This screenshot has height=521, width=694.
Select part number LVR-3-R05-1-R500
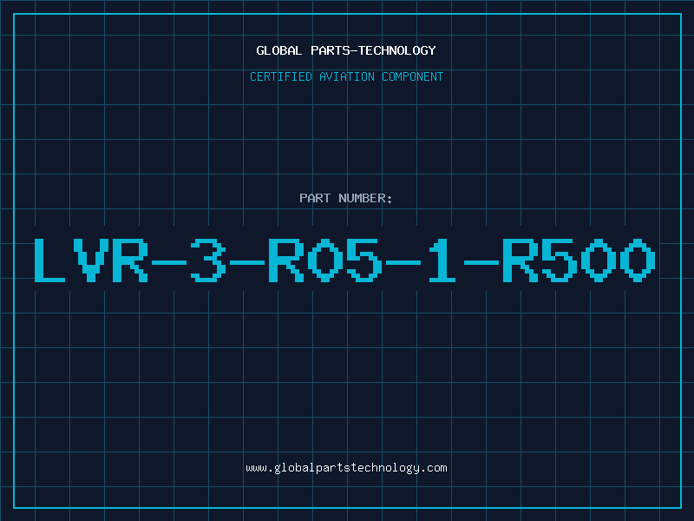point(345,260)
